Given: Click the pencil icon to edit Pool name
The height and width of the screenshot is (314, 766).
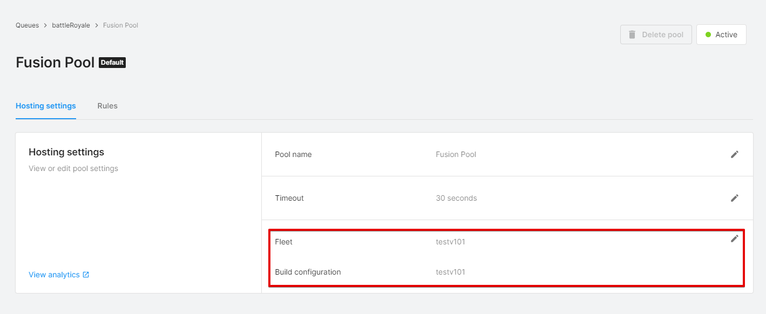Looking at the screenshot, I should coord(734,154).
